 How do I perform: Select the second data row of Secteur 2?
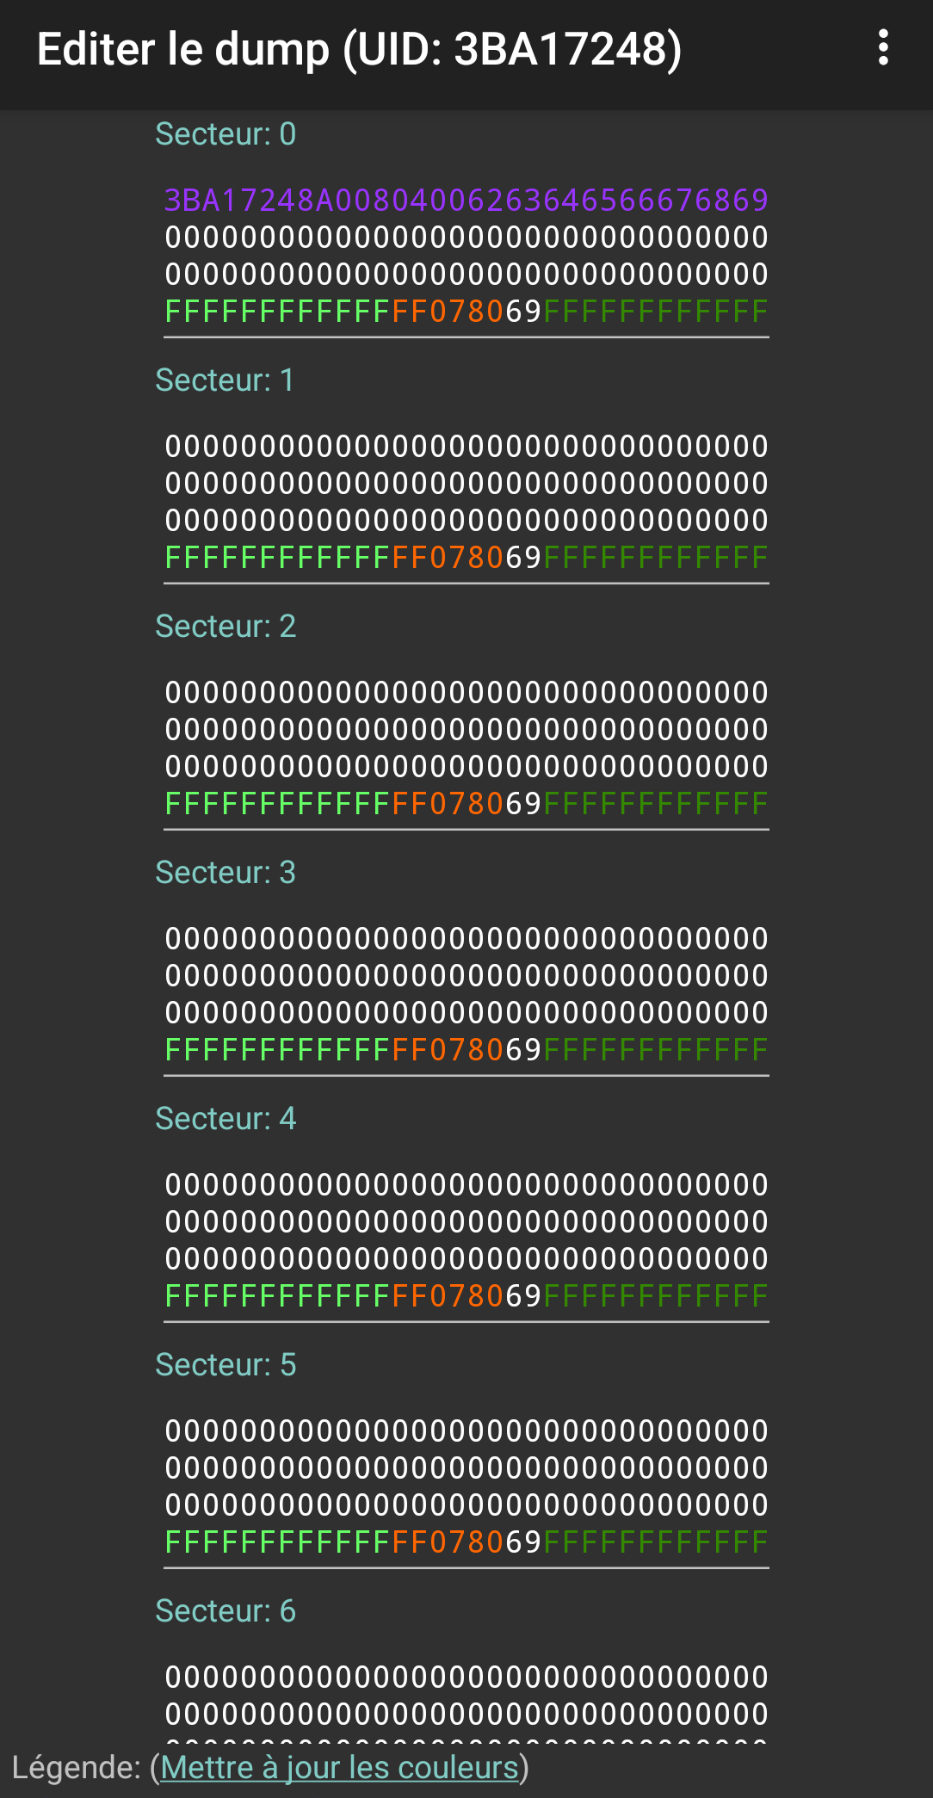point(466,730)
